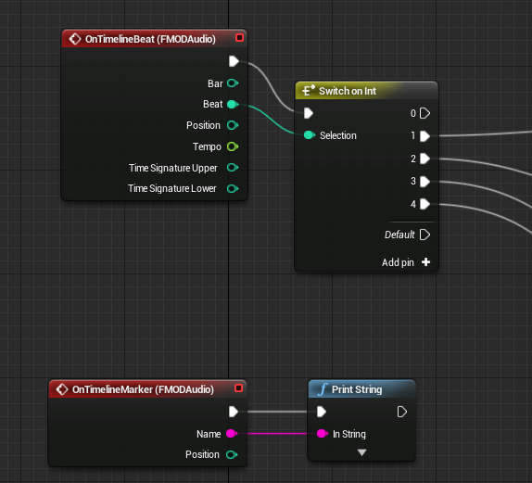Click OnTimelineMarker red delegate square

239,388
